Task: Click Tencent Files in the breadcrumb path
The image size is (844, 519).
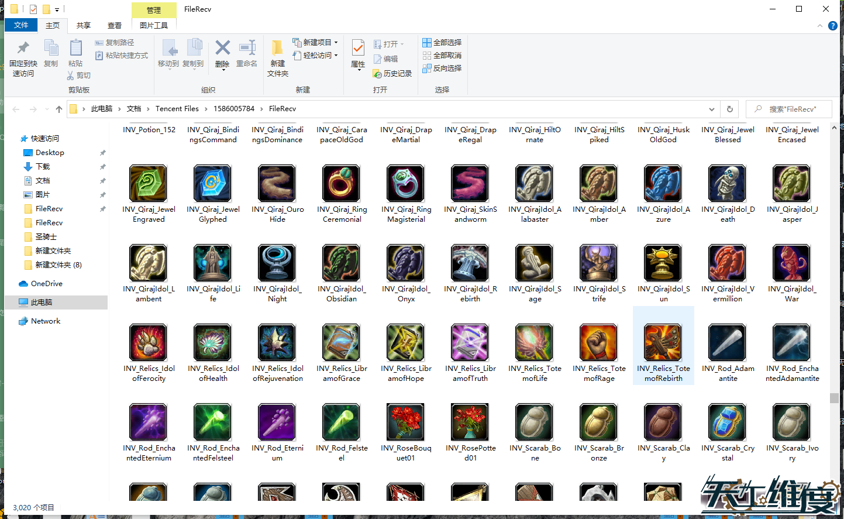Action: 177,109
